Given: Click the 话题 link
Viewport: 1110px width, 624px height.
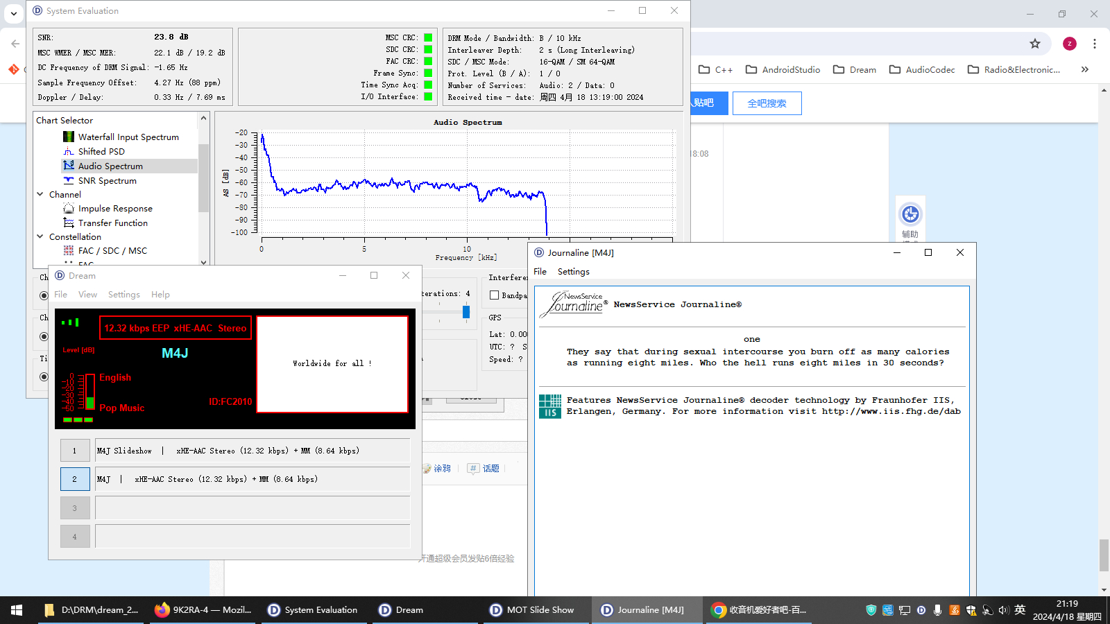Looking at the screenshot, I should [x=484, y=469].
